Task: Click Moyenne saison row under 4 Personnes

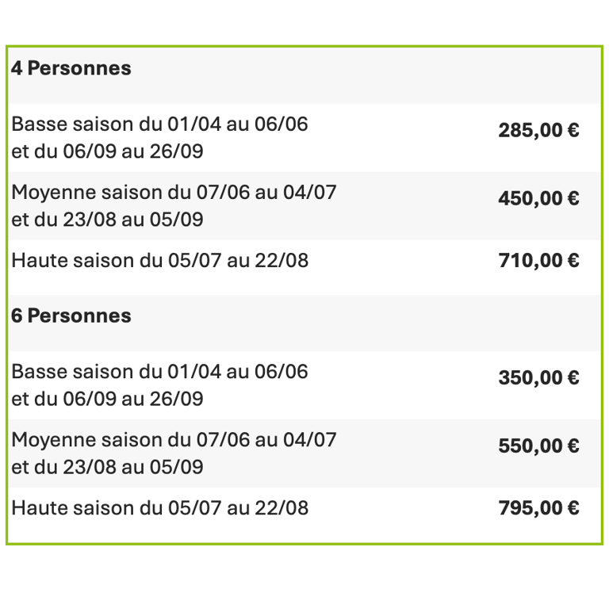Action: [x=174, y=193]
